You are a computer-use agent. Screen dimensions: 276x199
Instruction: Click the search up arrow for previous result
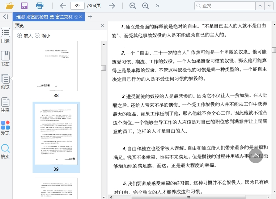(260, 5)
